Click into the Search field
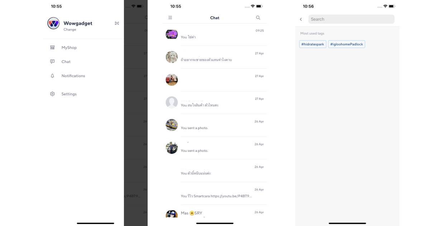 (x=351, y=19)
